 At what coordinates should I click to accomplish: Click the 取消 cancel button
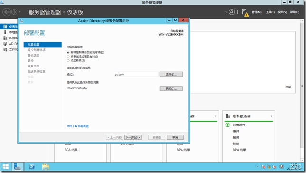pyautogui.click(x=175, y=137)
